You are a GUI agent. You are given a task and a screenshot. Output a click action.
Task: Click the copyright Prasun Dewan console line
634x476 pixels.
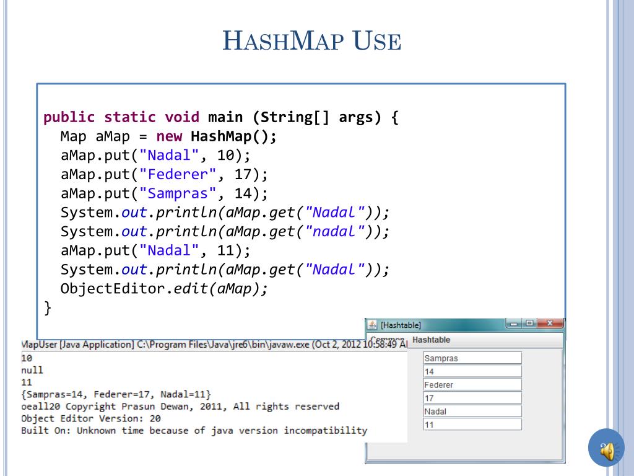pos(180,407)
